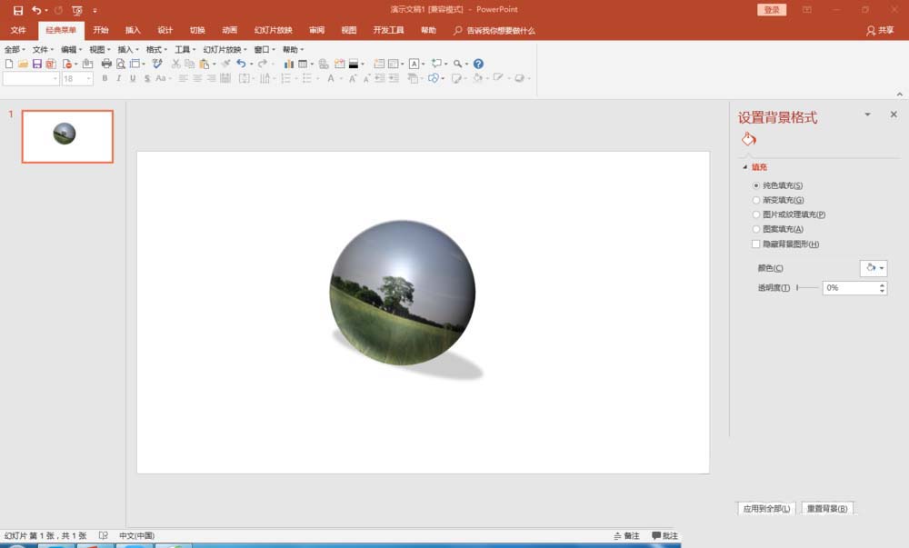Click the Open folder icon in toolbar

(24, 64)
